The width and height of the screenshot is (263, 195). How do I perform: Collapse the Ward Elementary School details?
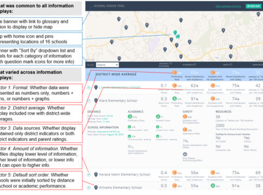[x=89, y=101]
